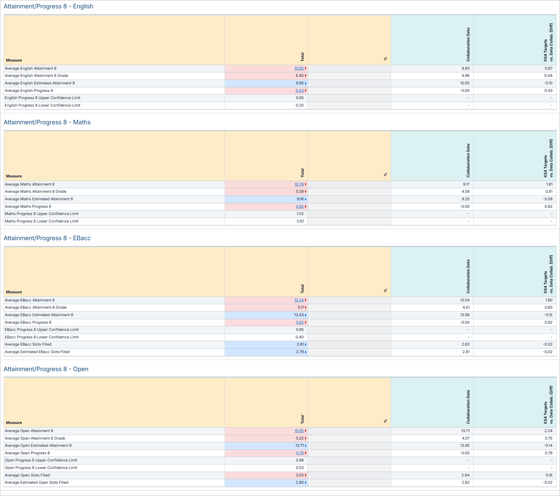Click the 10.78 Maths Attainment 8 link

click(299, 184)
